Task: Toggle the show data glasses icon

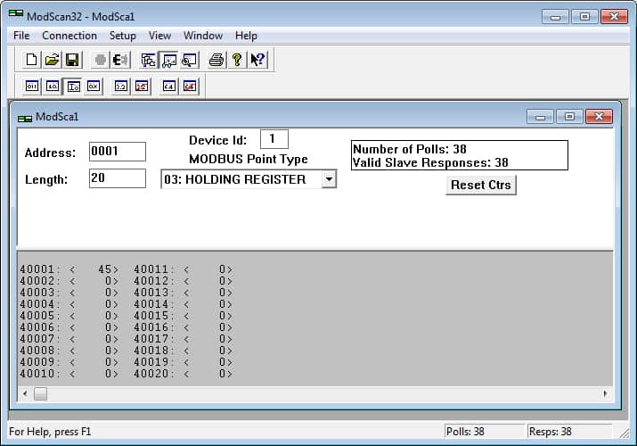Action: pos(169,60)
